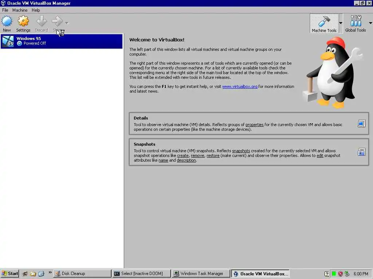The image size is (373, 279).
Task: Open the Machine menu
Action: coord(20,10)
